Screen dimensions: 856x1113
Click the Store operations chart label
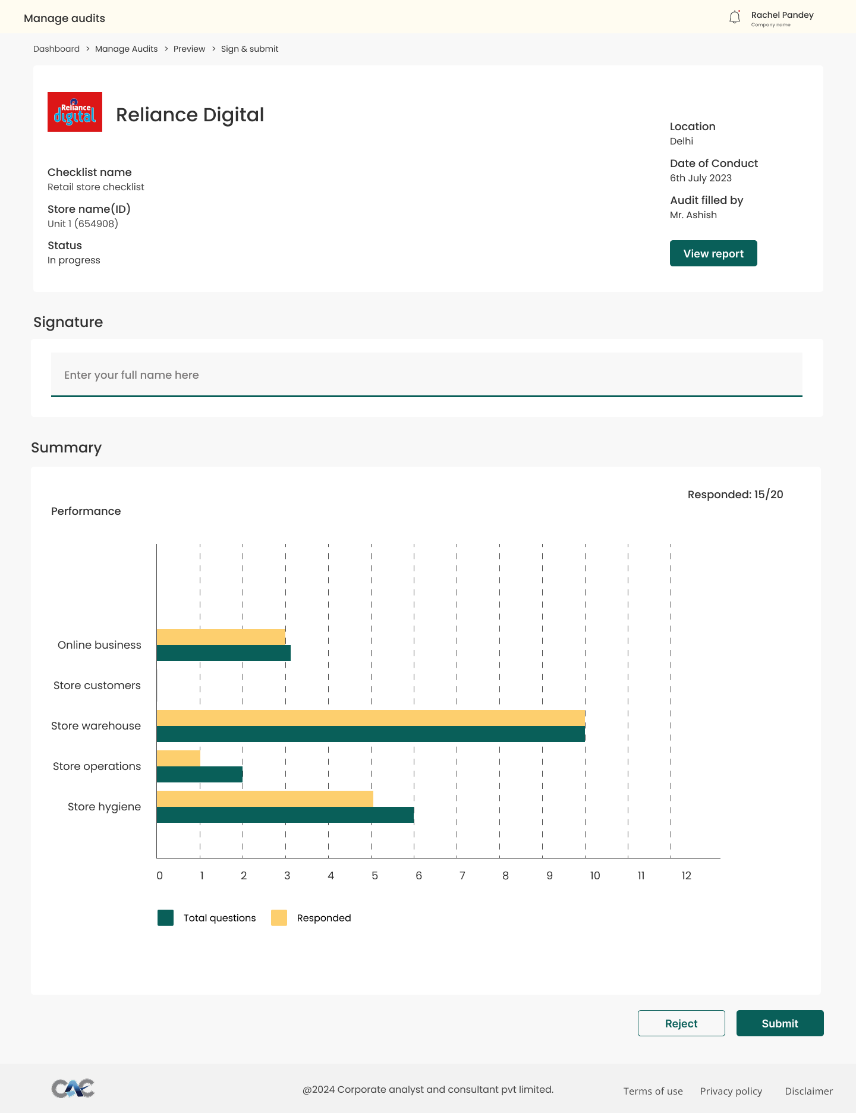pos(97,766)
